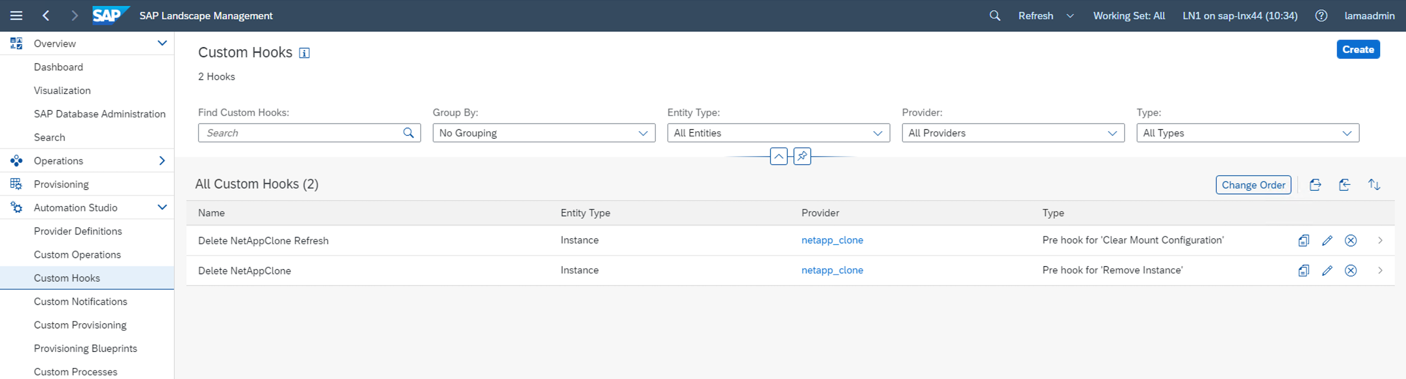Screen dimensions: 1406x379
Task: Expand the Operations navigation section
Action: click(x=162, y=161)
